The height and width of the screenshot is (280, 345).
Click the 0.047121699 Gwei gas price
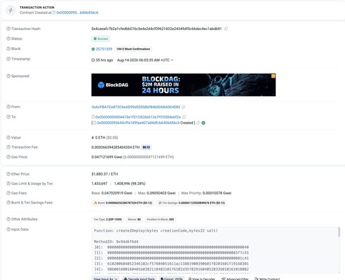(x=107, y=157)
